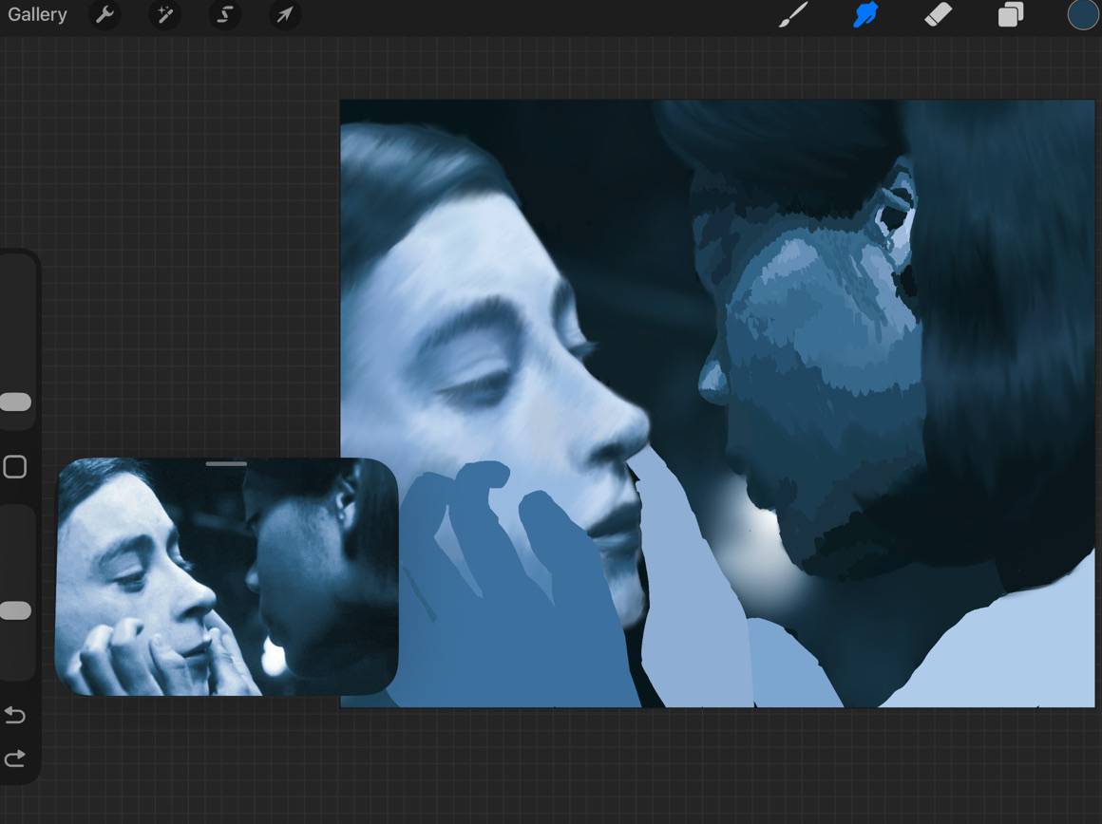The image size is (1102, 824).
Task: Open the Actions wrench menu
Action: (105, 14)
